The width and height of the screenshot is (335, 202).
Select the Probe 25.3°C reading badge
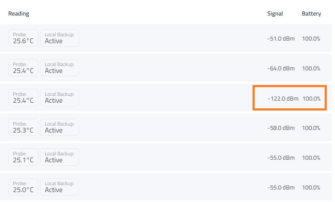[x=23, y=127]
